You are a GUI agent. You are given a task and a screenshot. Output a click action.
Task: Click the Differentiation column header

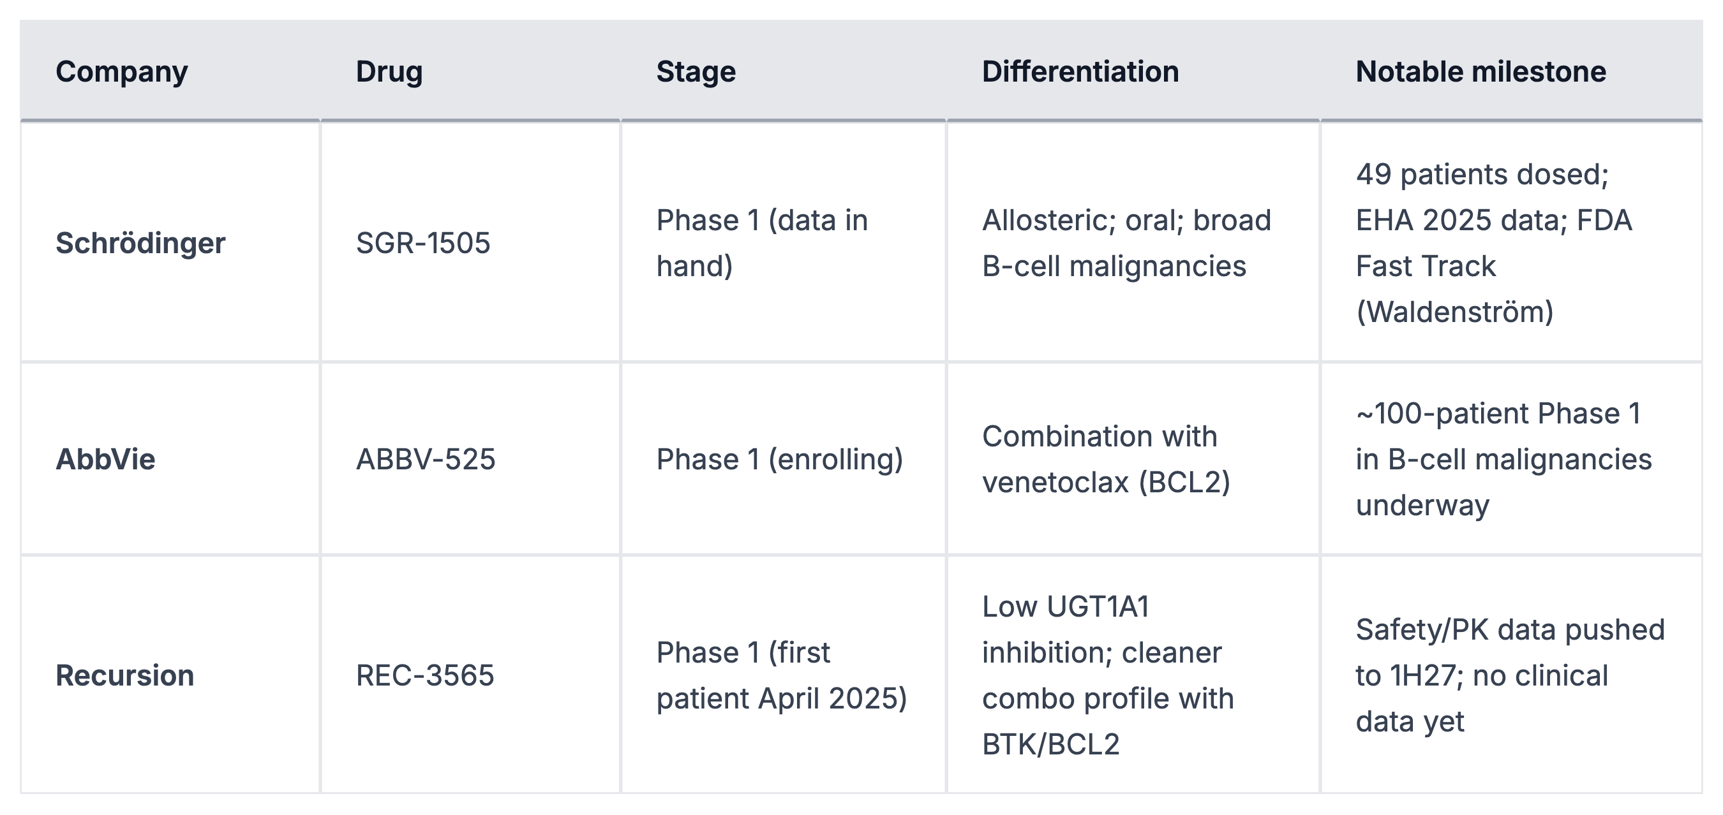click(1080, 71)
